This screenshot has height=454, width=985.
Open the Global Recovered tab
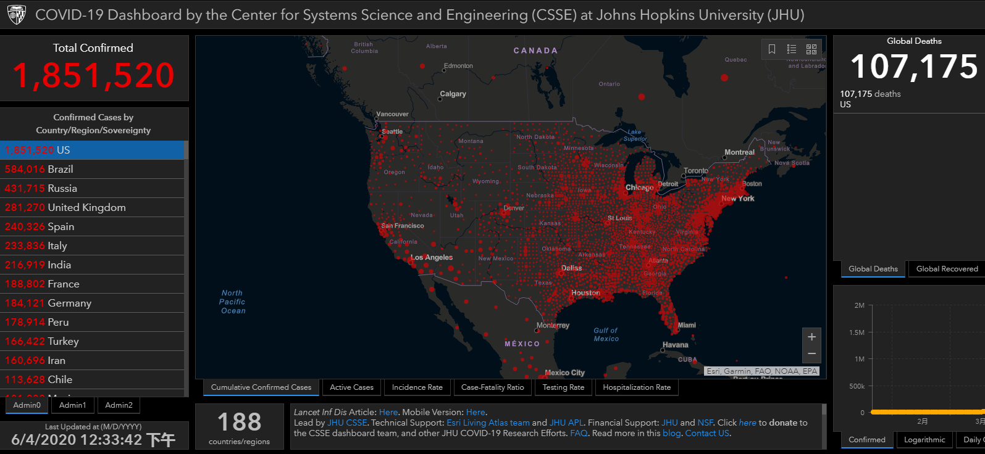(x=947, y=269)
